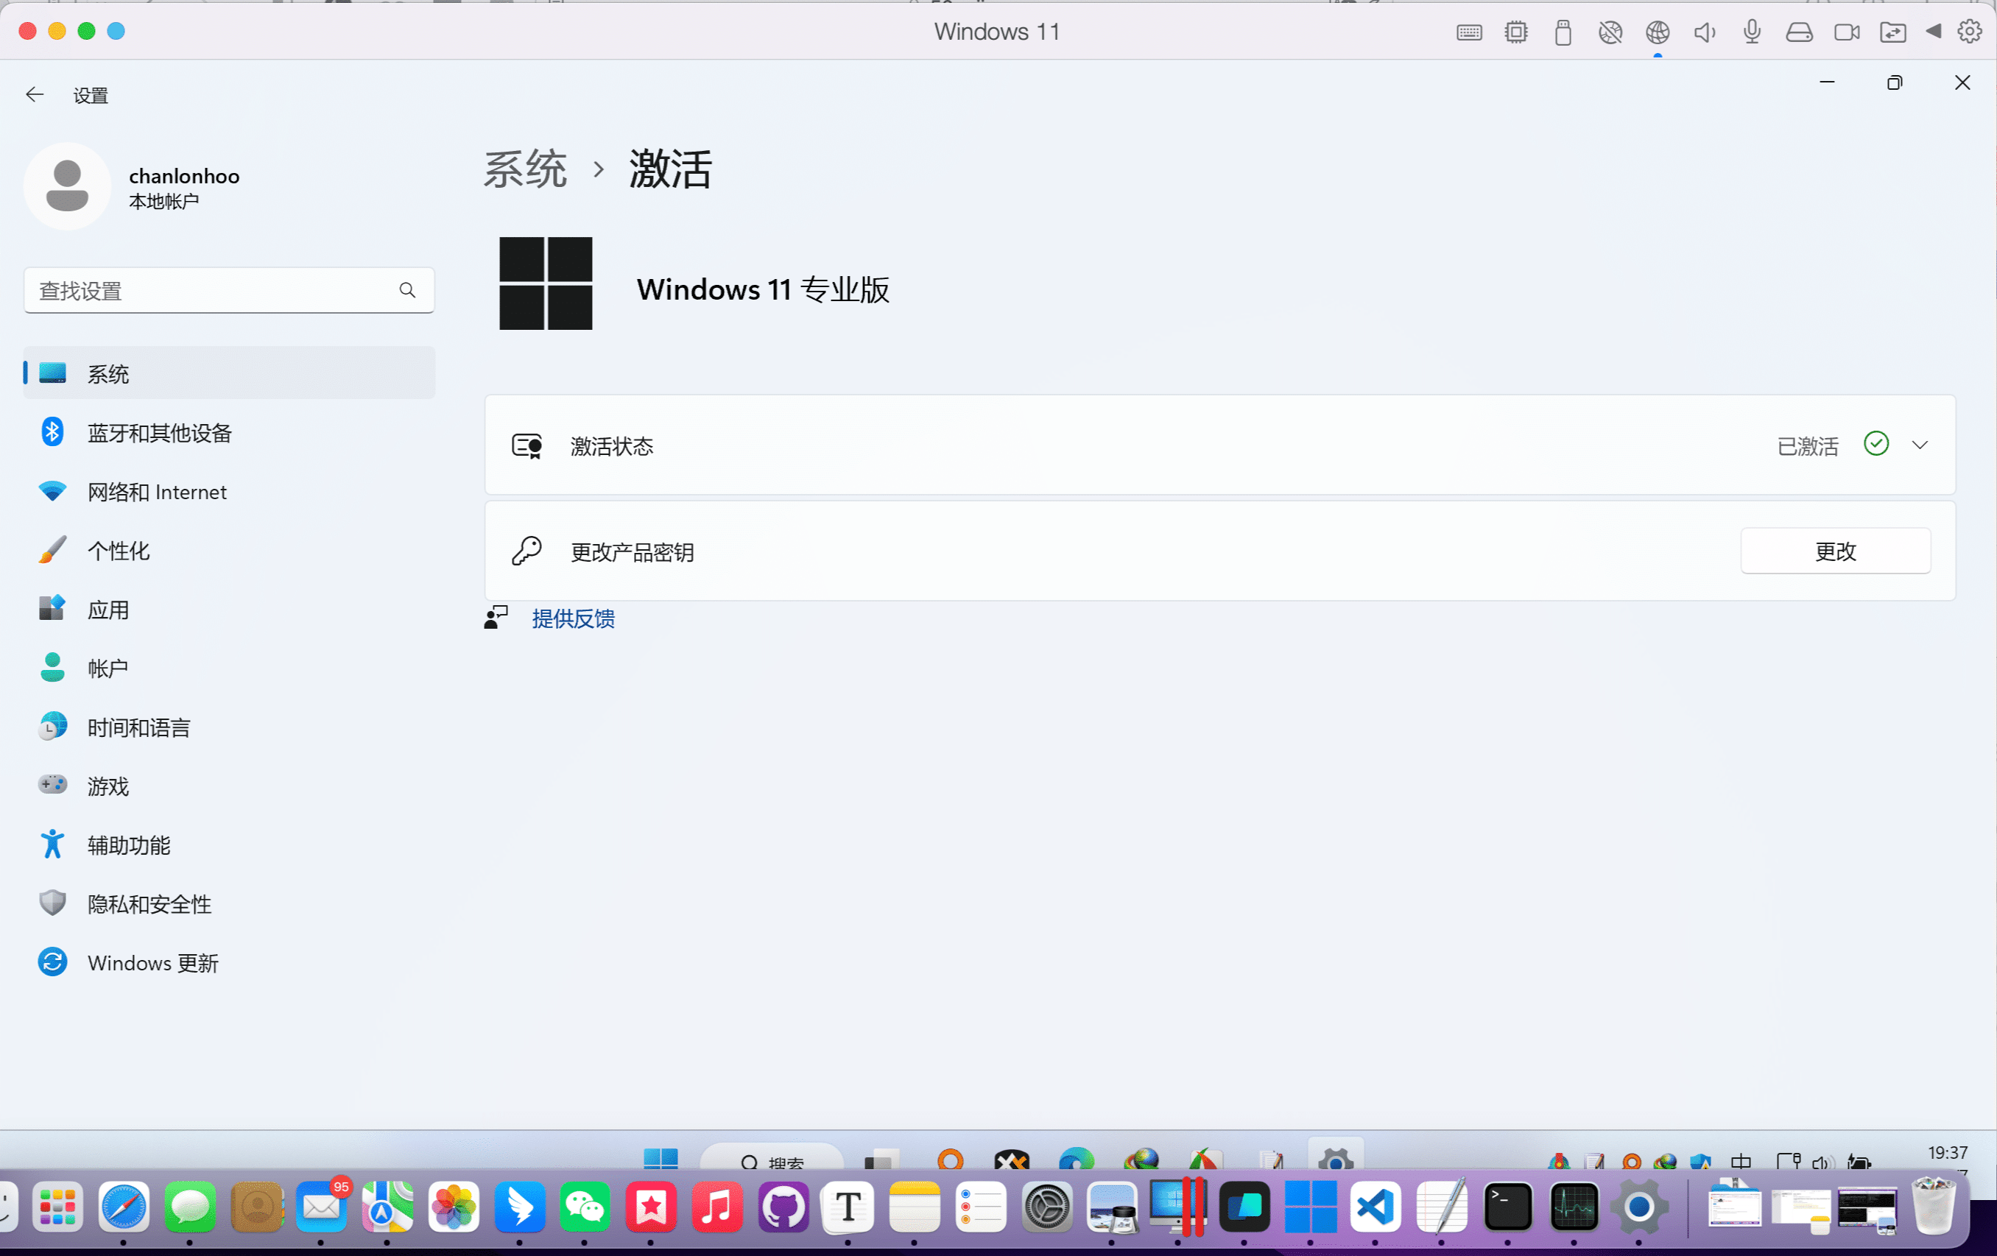Open Terminal in the Dock
Screen dimensions: 1997x1256
tap(1508, 1206)
